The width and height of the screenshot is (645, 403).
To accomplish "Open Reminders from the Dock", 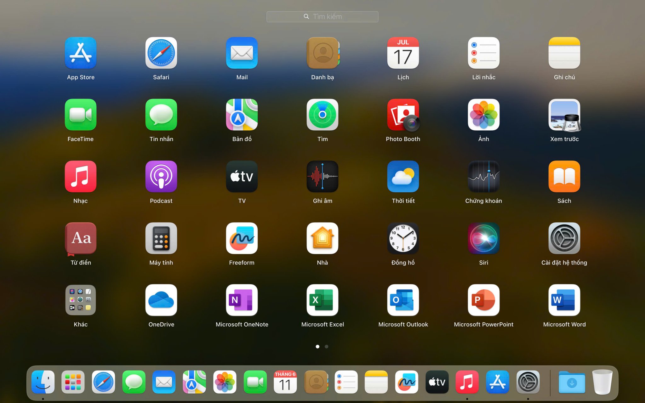I will pos(346,382).
